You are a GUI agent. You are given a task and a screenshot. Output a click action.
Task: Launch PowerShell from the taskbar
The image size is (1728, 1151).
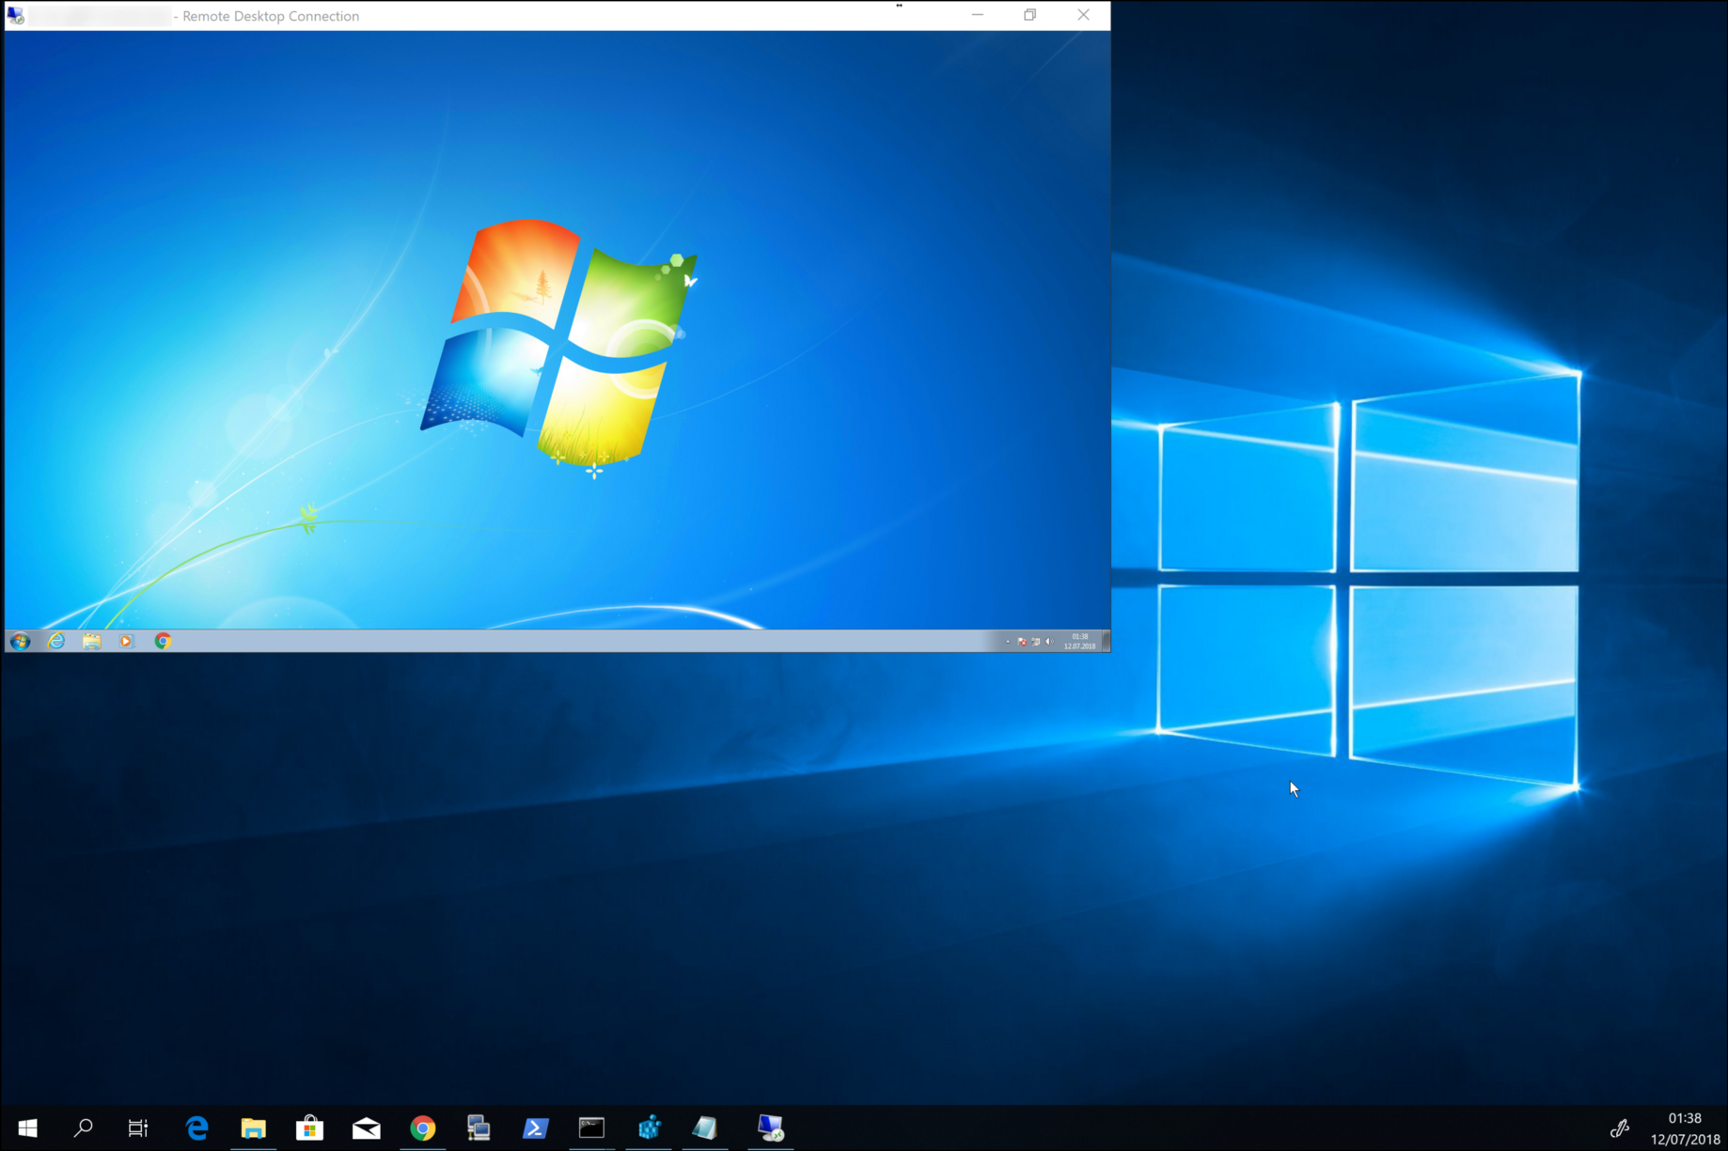[x=535, y=1128]
